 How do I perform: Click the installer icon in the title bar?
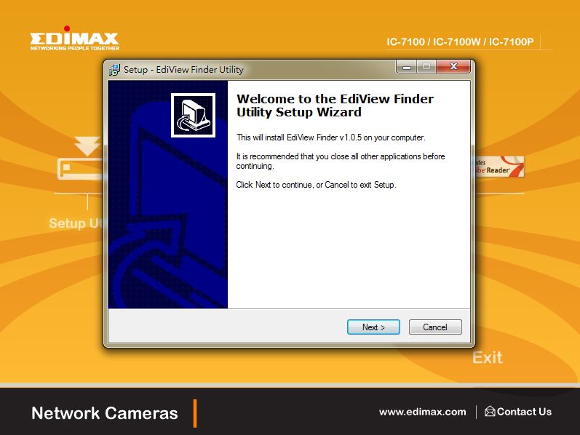(x=115, y=70)
